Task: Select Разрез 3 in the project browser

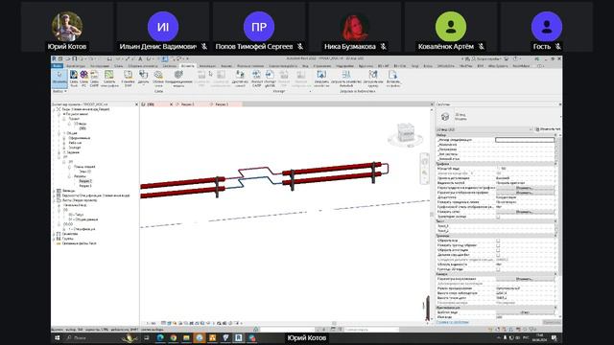Action: [85, 186]
